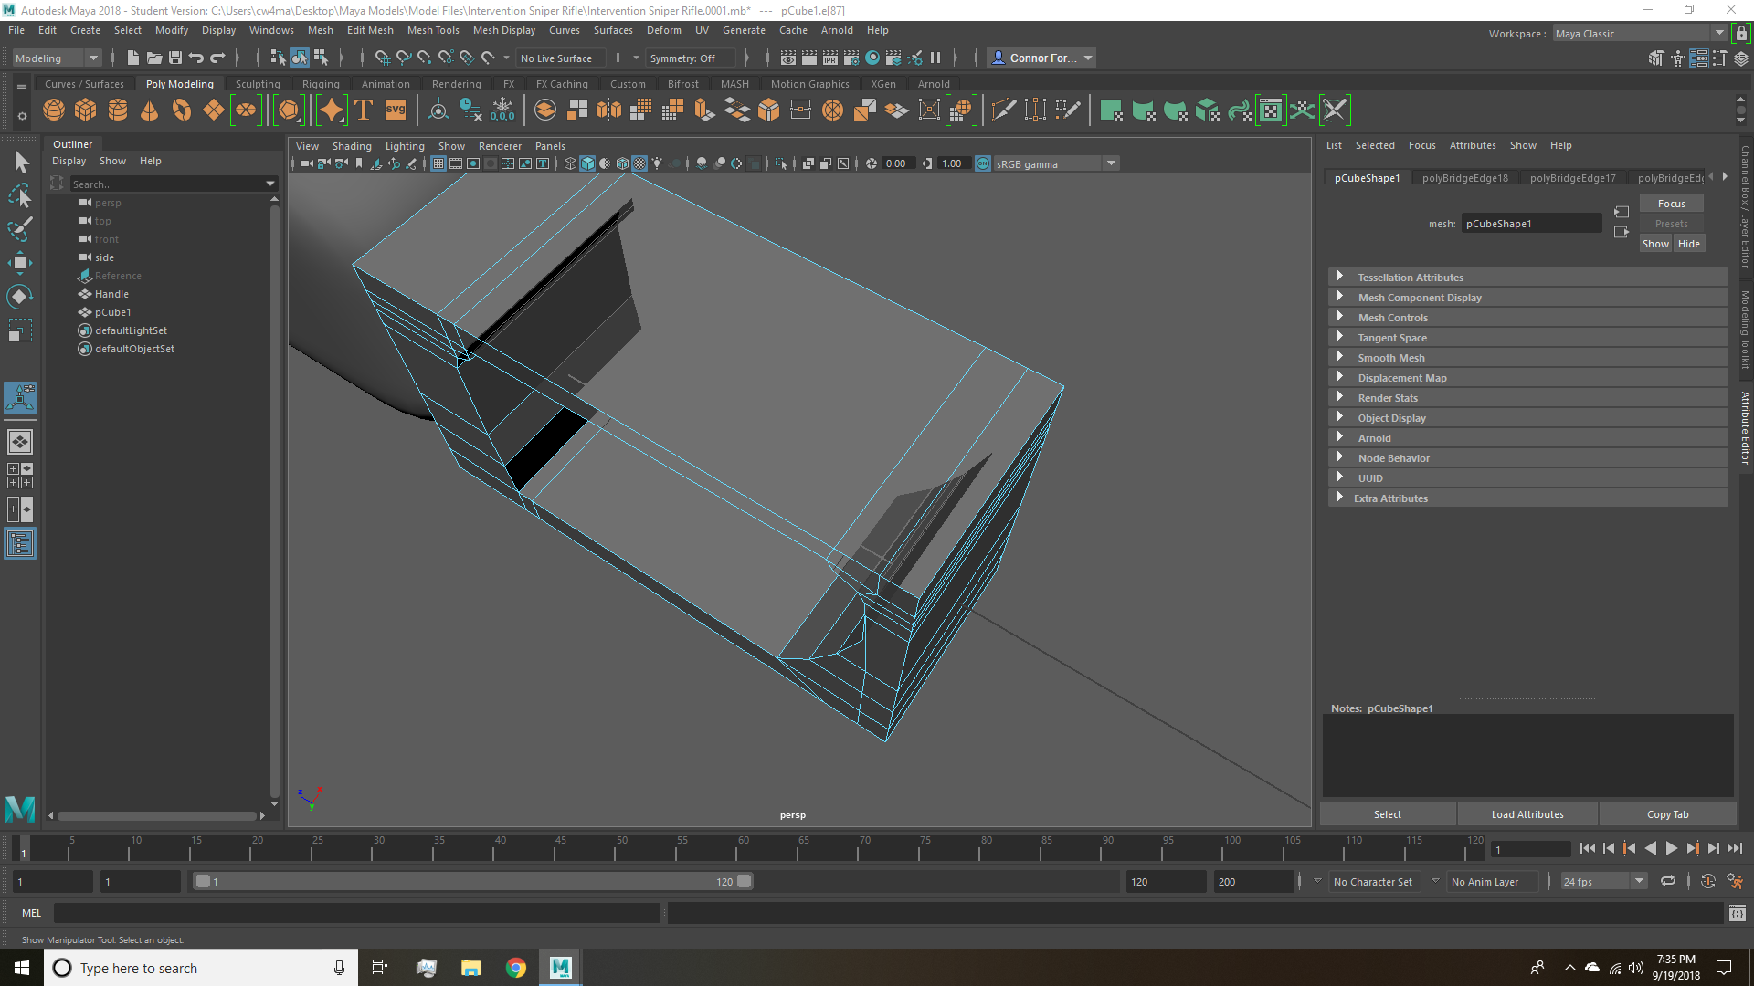Screen dimensions: 1754x986
Task: Create a polygon cube from the shelf
Action: point(85,110)
